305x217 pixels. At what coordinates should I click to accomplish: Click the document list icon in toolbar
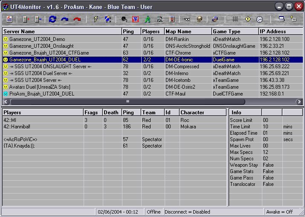(9, 19)
